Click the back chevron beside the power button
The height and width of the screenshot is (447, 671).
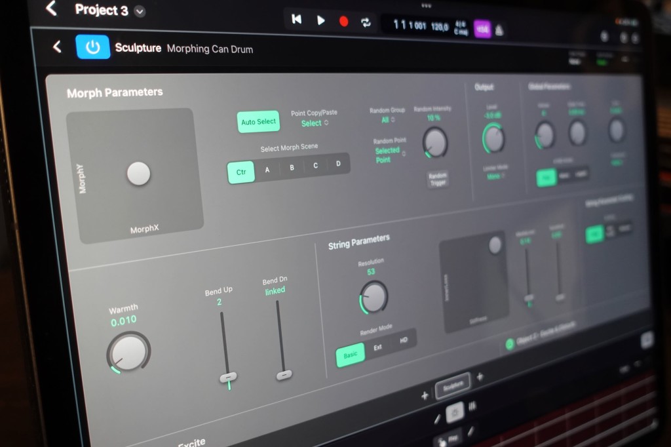[57, 47]
